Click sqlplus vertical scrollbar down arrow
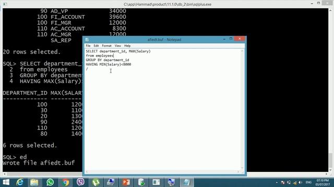Image resolution: width=334 pixels, height=187 pixels. (x=330, y=170)
